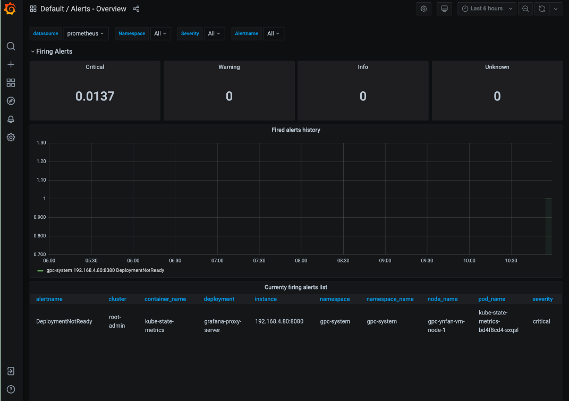Viewport: 569px width, 401px height.
Task: Refresh the dashboard with the refresh icon
Action: (541, 8)
